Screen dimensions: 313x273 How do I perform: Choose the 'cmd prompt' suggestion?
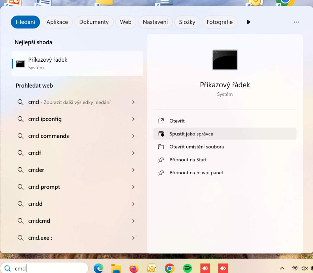point(77,187)
